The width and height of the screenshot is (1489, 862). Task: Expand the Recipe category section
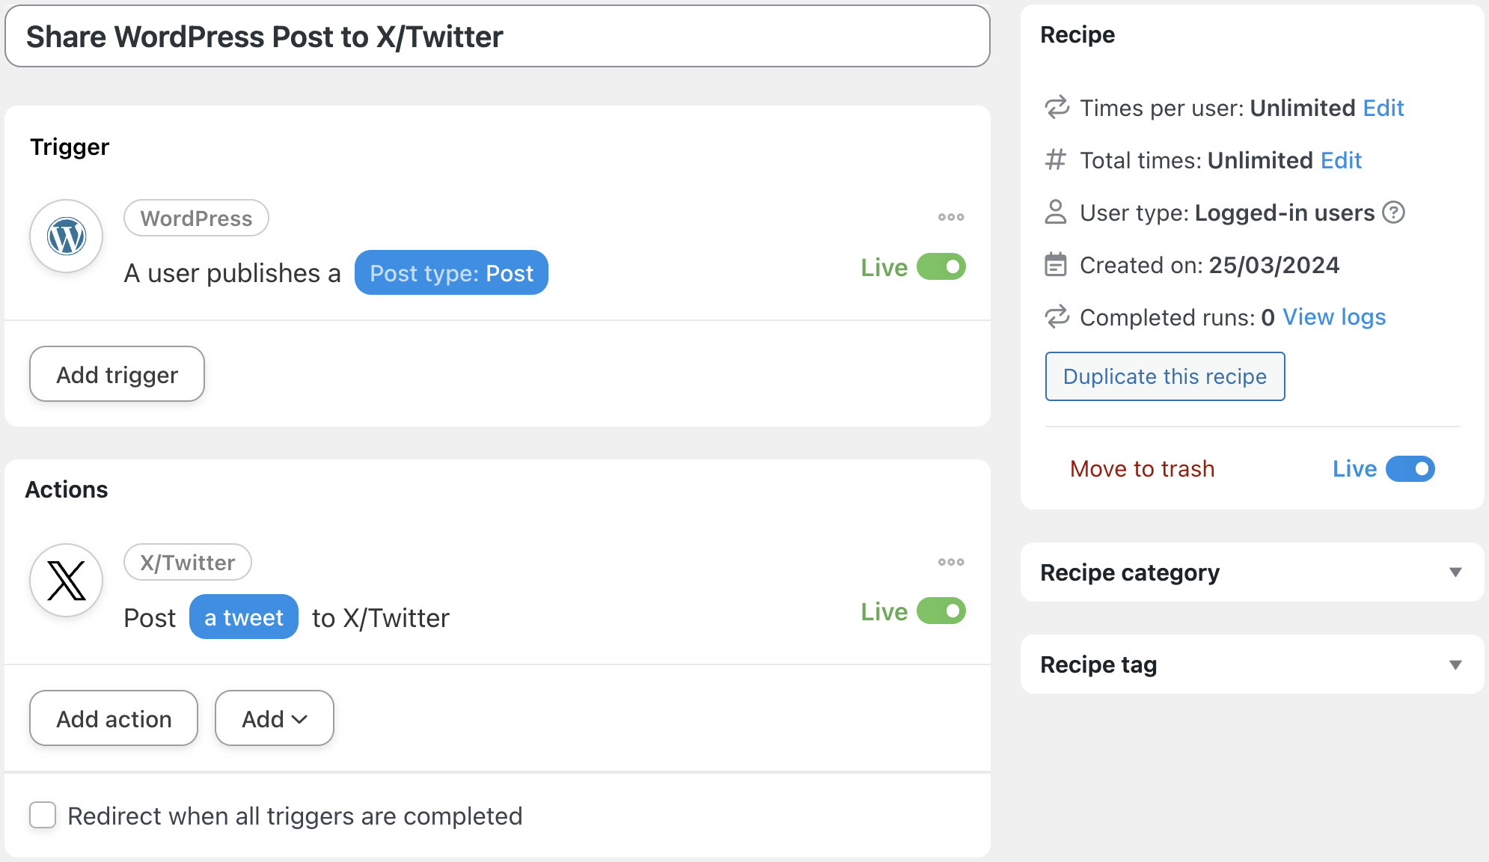pos(1455,572)
